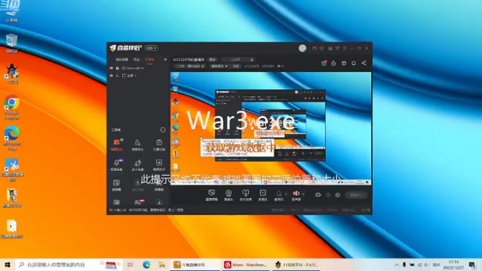Edit the sub-category tag under the room title
The width and height of the screenshot is (482, 271).
click(x=189, y=66)
